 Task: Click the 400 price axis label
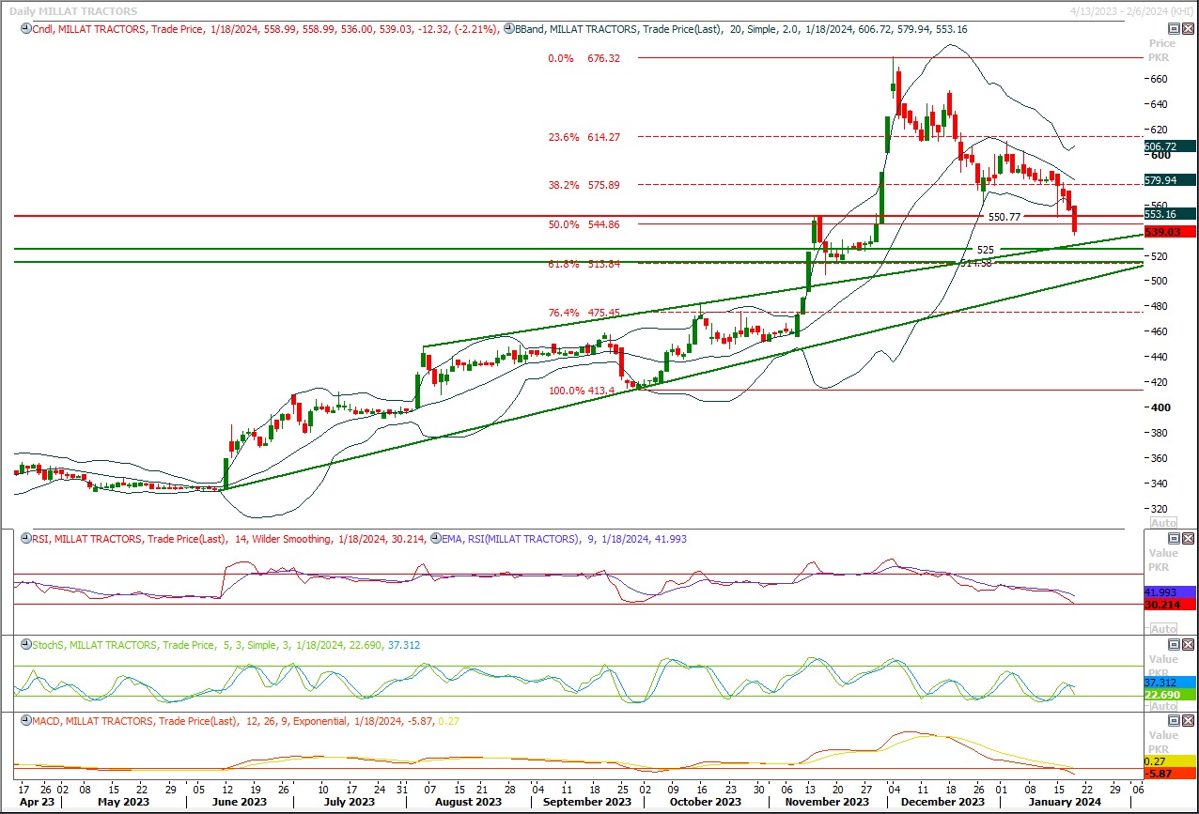click(x=1160, y=407)
